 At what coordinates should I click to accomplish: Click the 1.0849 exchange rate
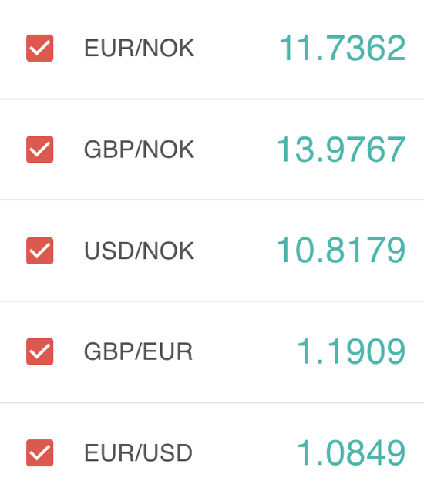(352, 452)
